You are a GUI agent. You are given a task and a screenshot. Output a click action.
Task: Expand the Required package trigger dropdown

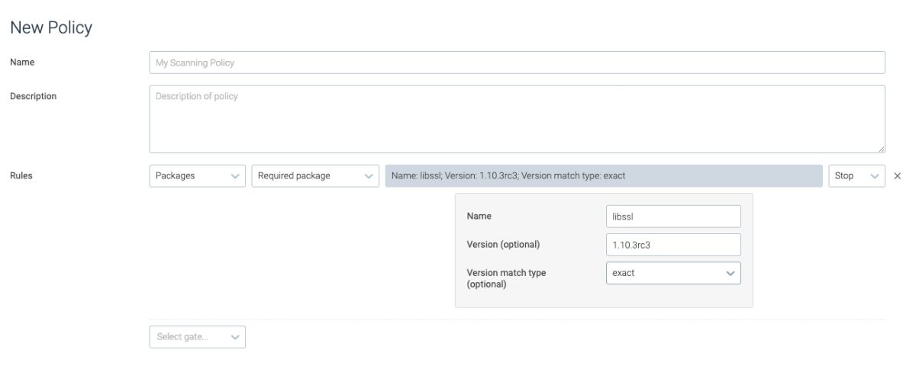(314, 176)
